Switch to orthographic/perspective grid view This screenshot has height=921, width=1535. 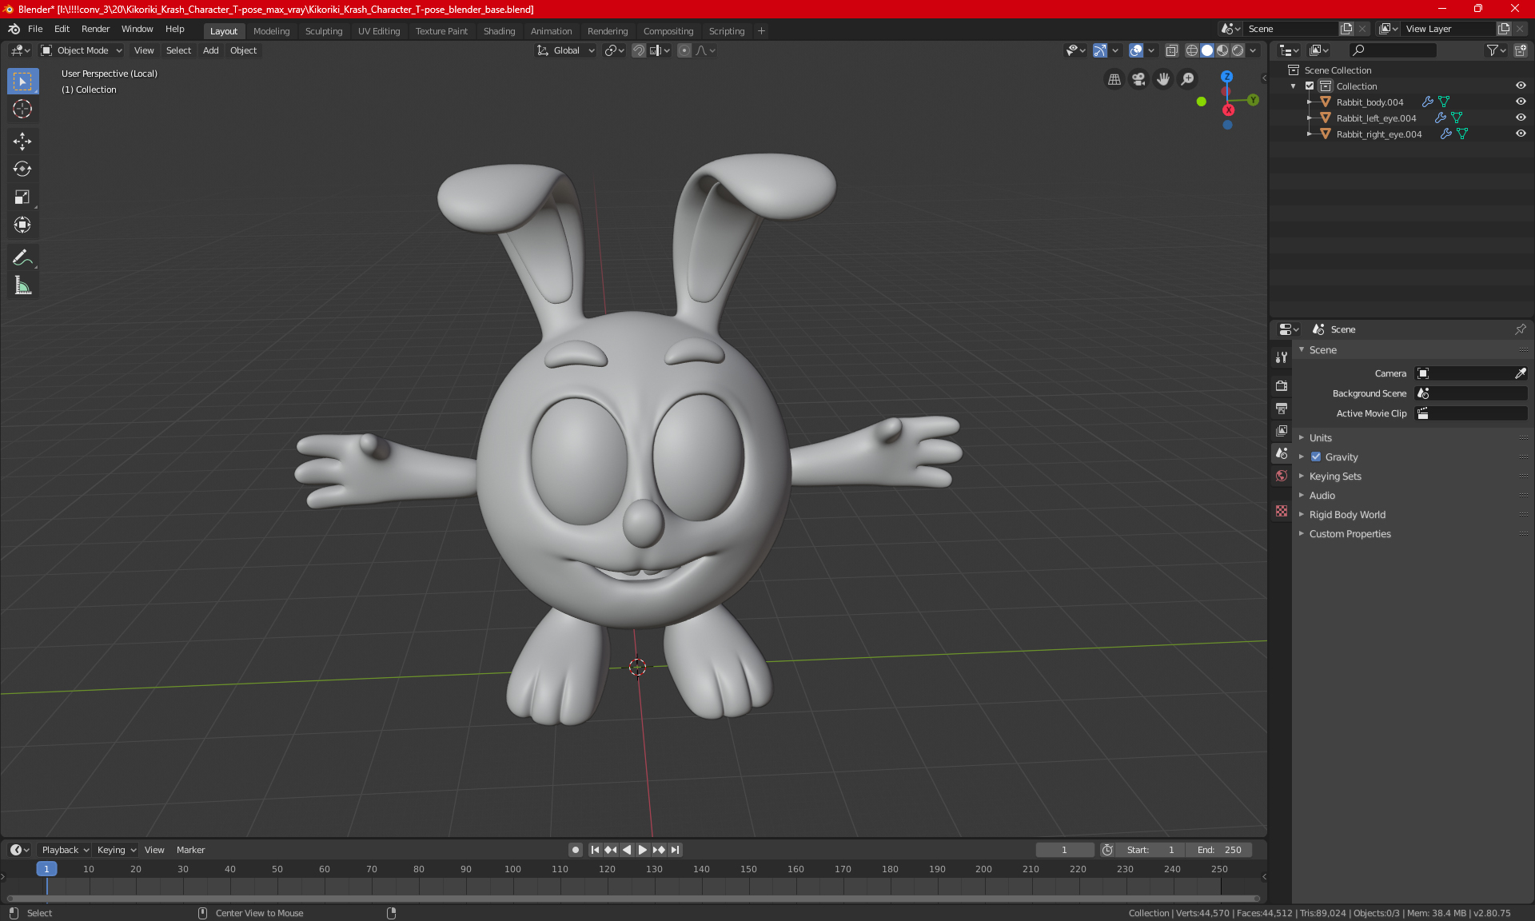coord(1114,79)
